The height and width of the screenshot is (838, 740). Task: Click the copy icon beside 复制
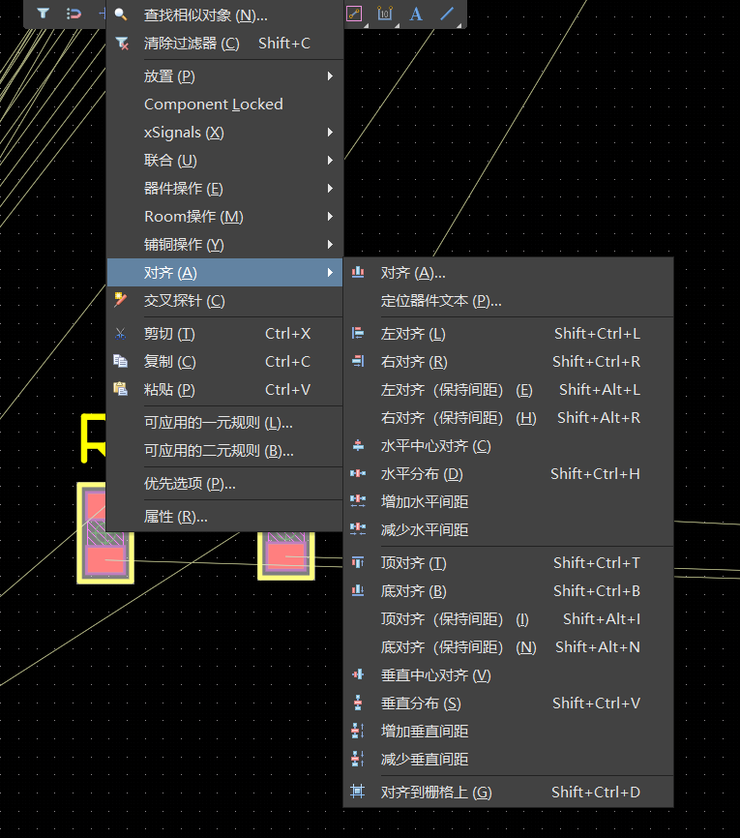click(121, 362)
